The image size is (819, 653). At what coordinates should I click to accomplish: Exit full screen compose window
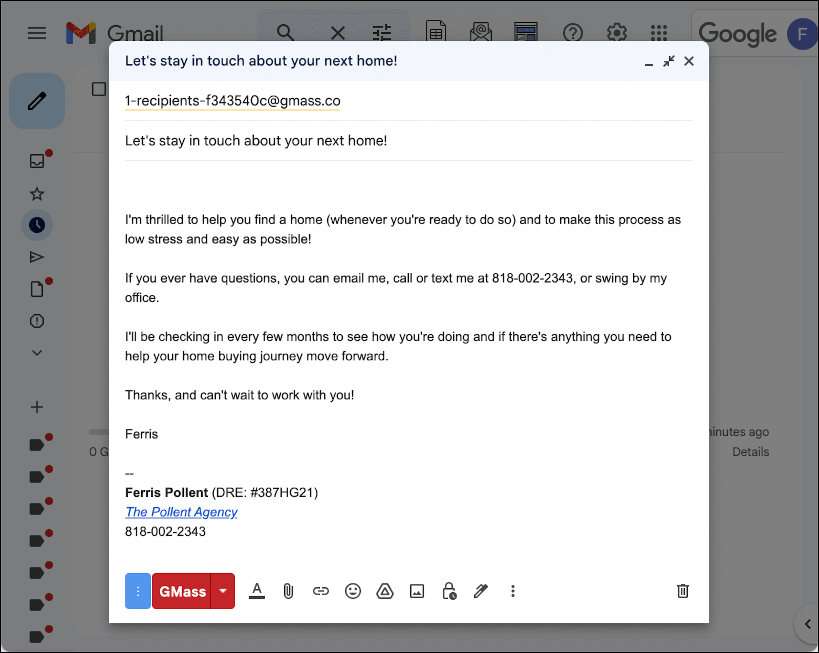(669, 61)
